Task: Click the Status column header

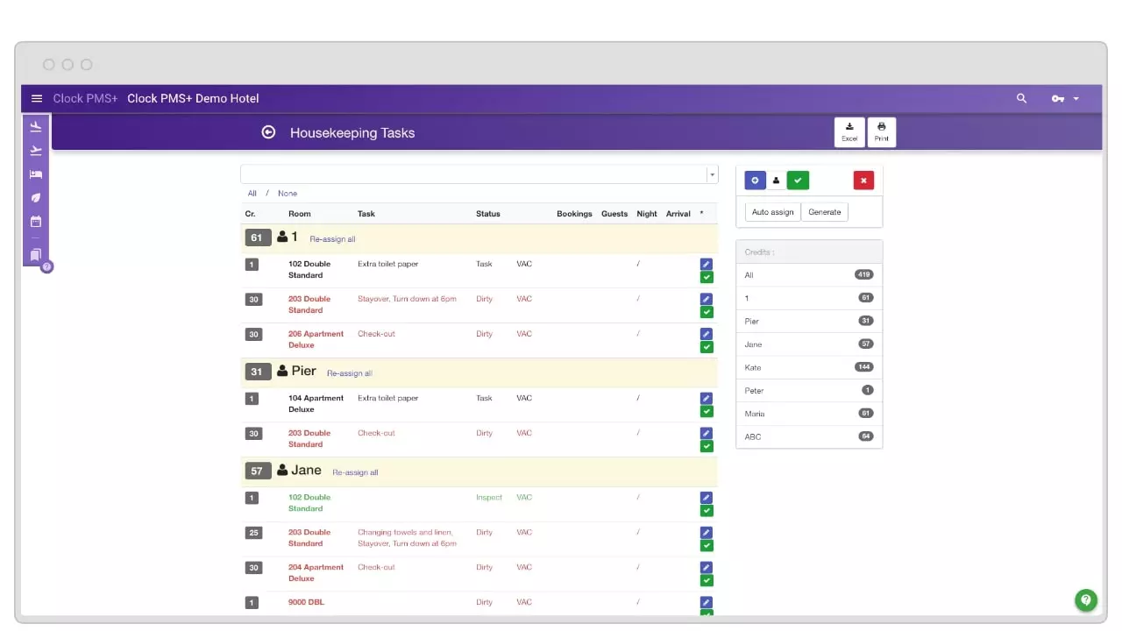Action: pyautogui.click(x=488, y=214)
